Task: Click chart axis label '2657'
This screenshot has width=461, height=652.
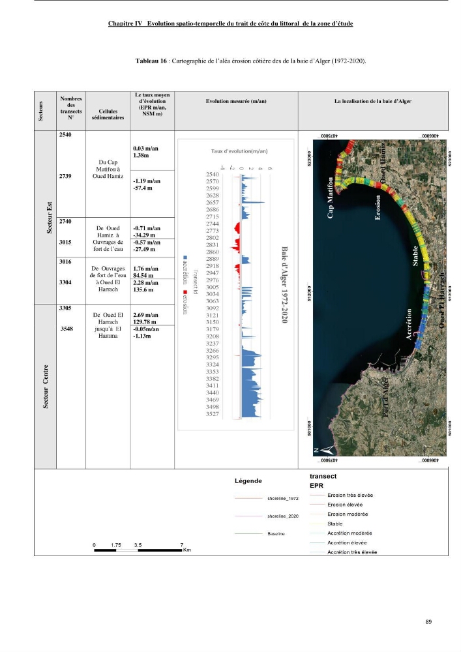Action: tap(213, 203)
